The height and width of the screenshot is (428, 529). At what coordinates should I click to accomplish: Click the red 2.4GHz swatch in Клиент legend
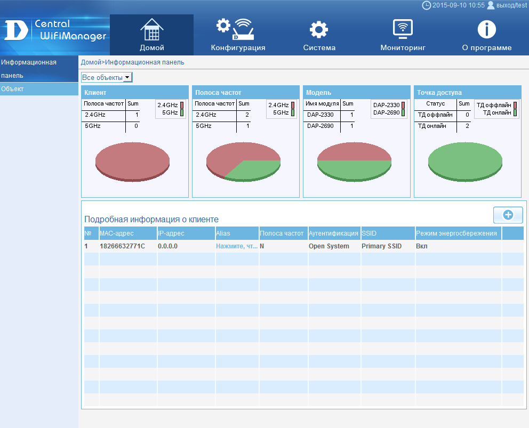coord(182,106)
